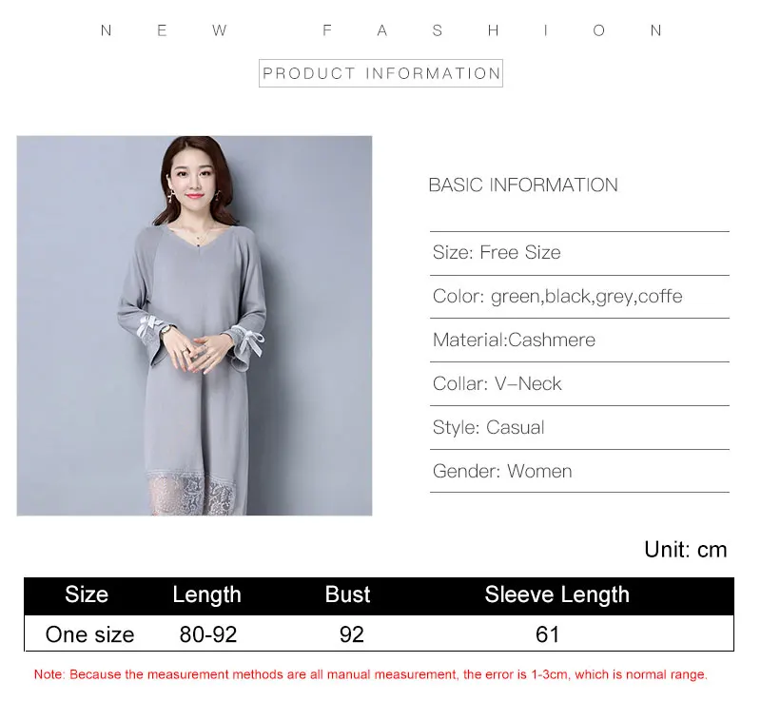Select the 80-92 length value

[x=208, y=634]
